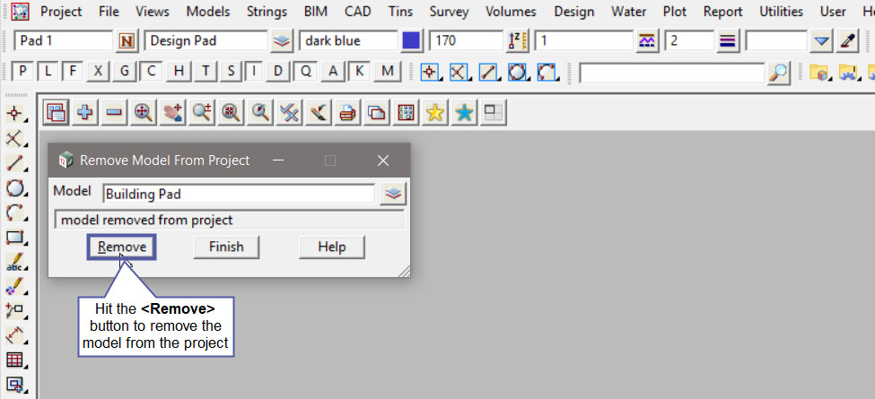Click the fit view zoom icon

pyautogui.click(x=144, y=113)
